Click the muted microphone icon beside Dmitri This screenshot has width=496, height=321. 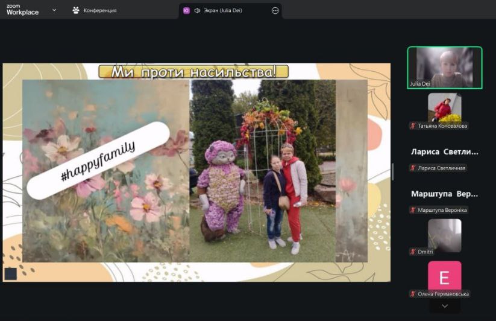tap(413, 252)
